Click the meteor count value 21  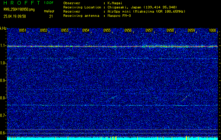coord(51,16)
